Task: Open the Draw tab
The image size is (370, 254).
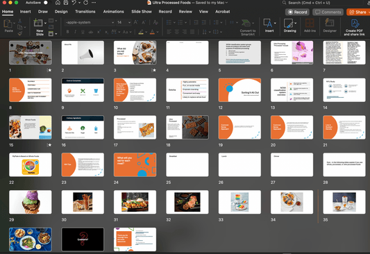Action: pyautogui.click(x=43, y=12)
